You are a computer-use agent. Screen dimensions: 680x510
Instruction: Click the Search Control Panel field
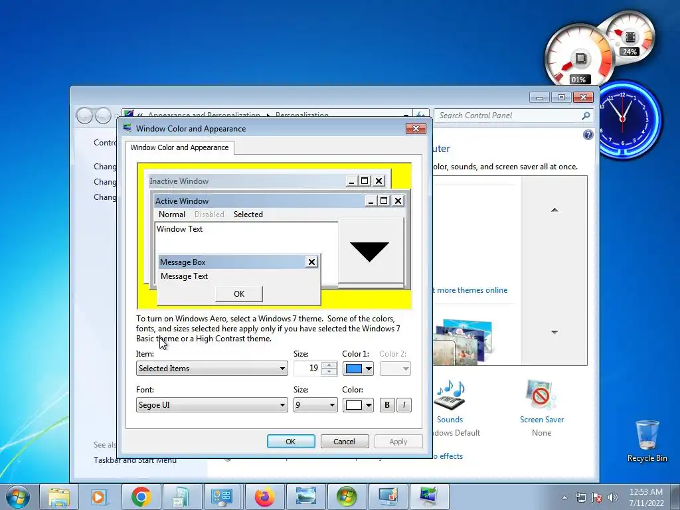[508, 116]
